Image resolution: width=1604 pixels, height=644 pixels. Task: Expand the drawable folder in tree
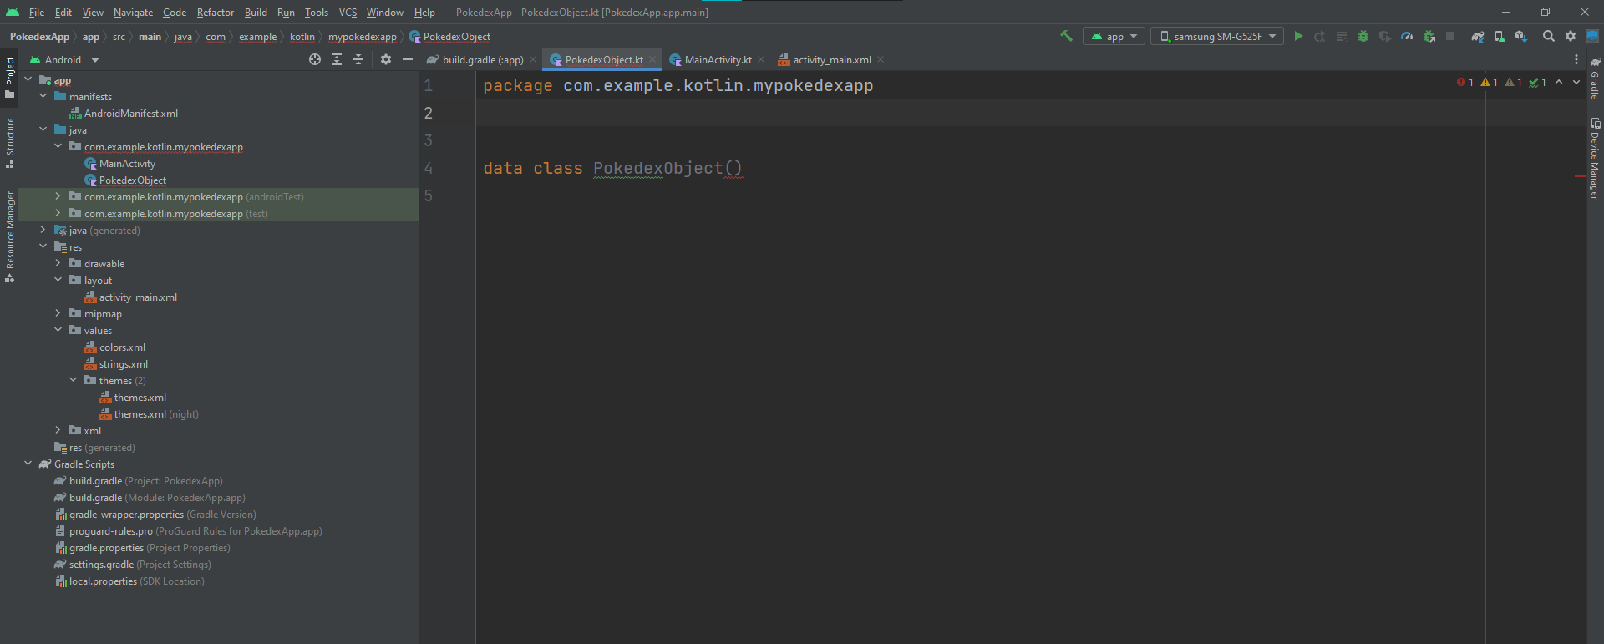(x=58, y=264)
